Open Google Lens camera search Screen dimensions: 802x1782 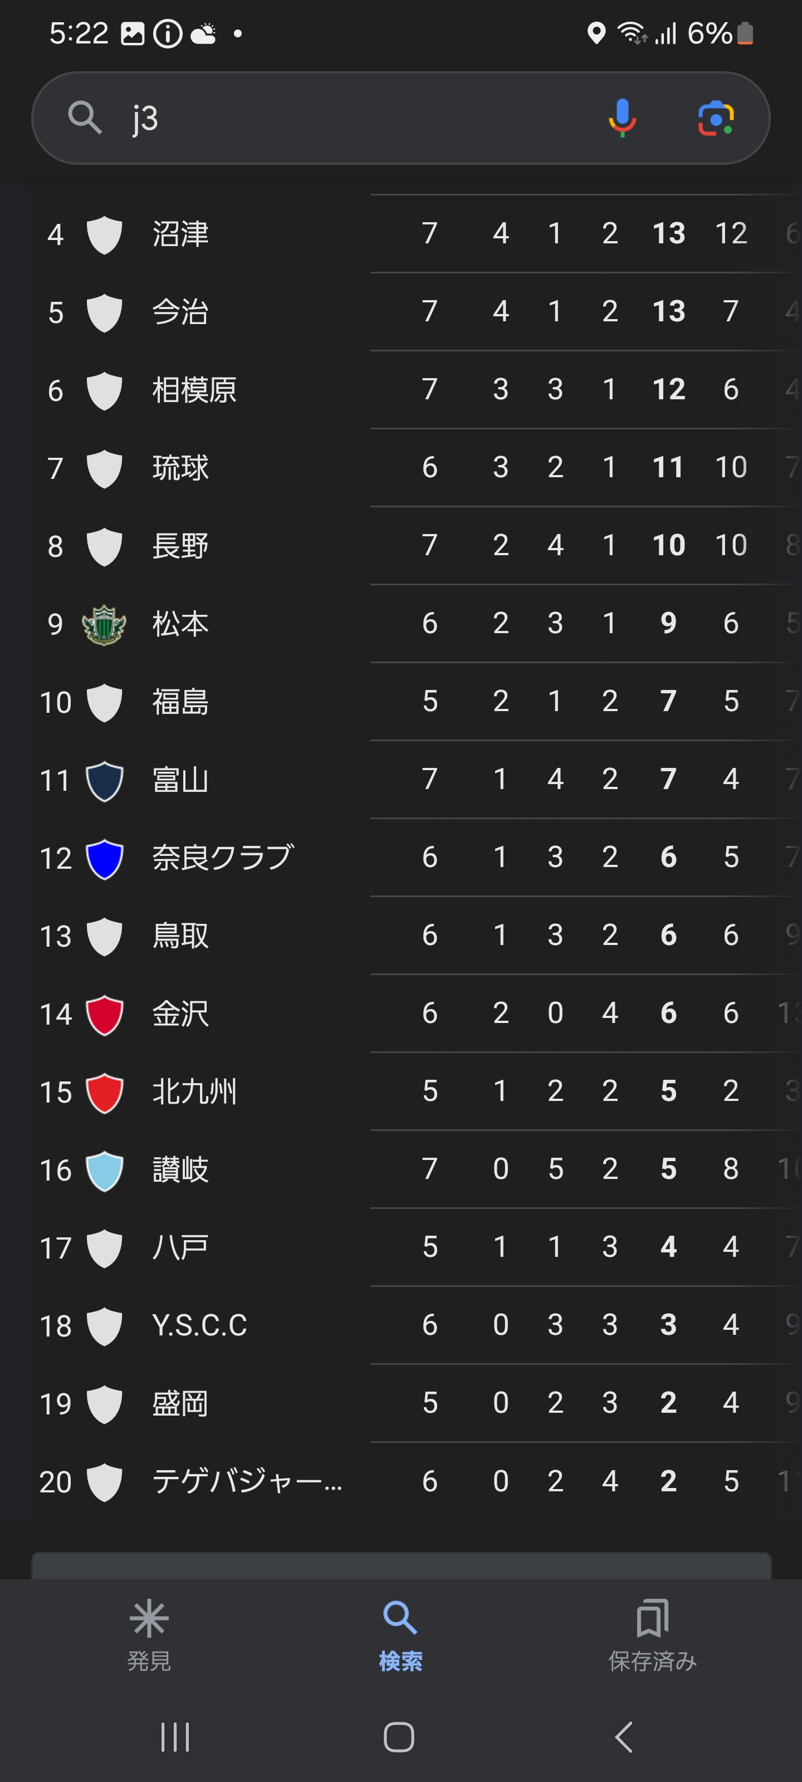coord(716,118)
